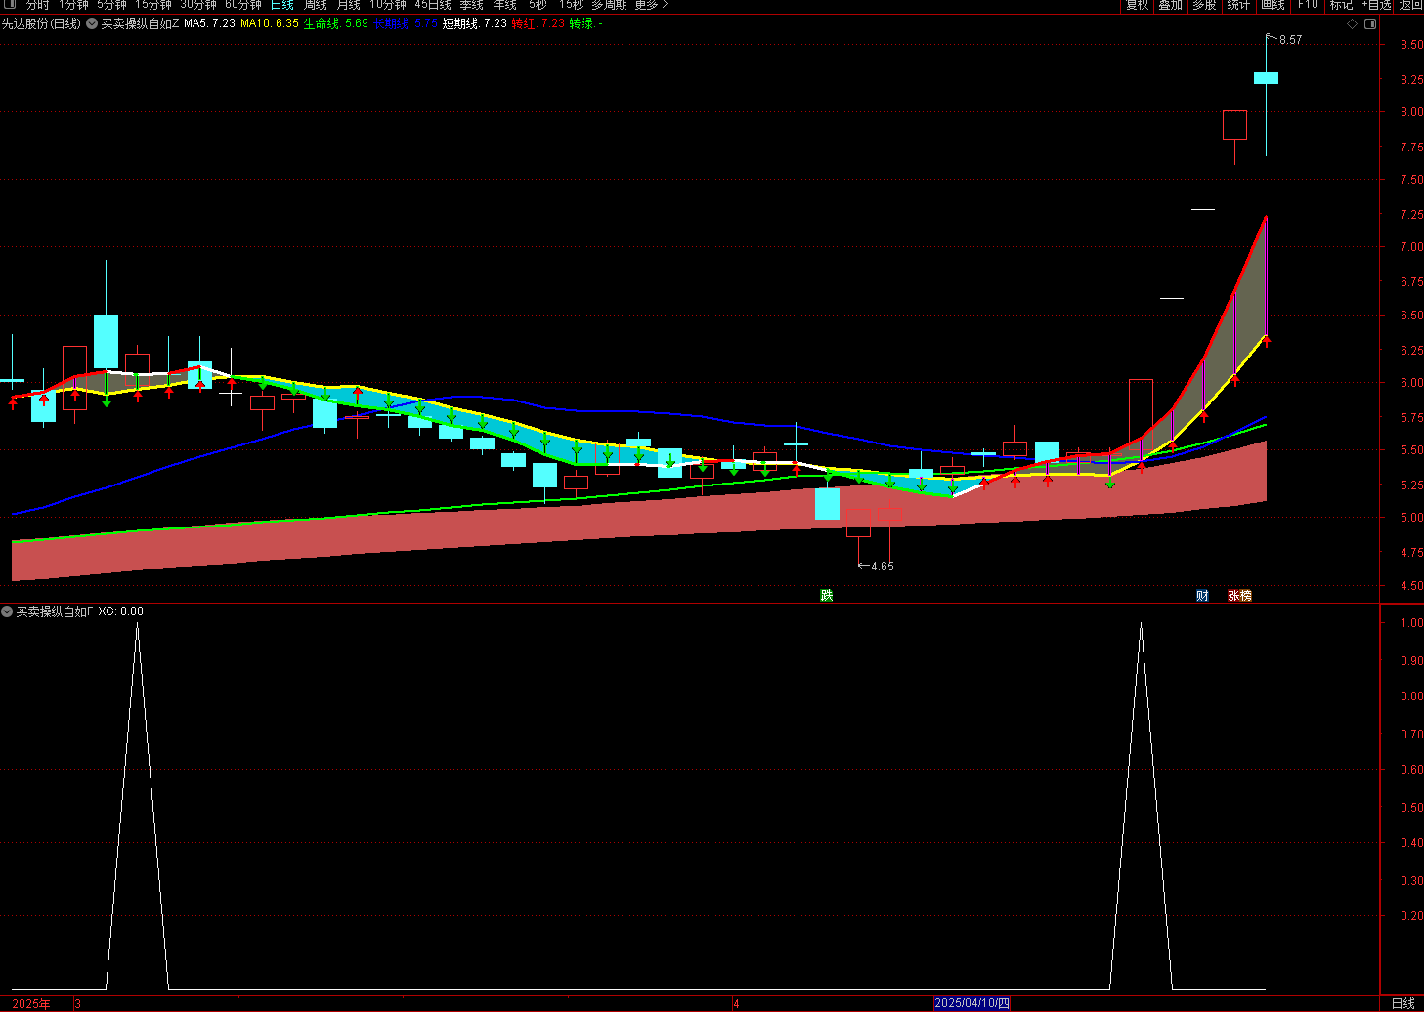Viewport: 1424px width, 1012px height.
Task: Click the 日线 label at bottom-right corner
Action: [x=1402, y=1003]
